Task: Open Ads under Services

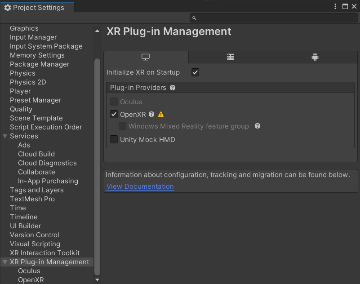Action: point(24,145)
